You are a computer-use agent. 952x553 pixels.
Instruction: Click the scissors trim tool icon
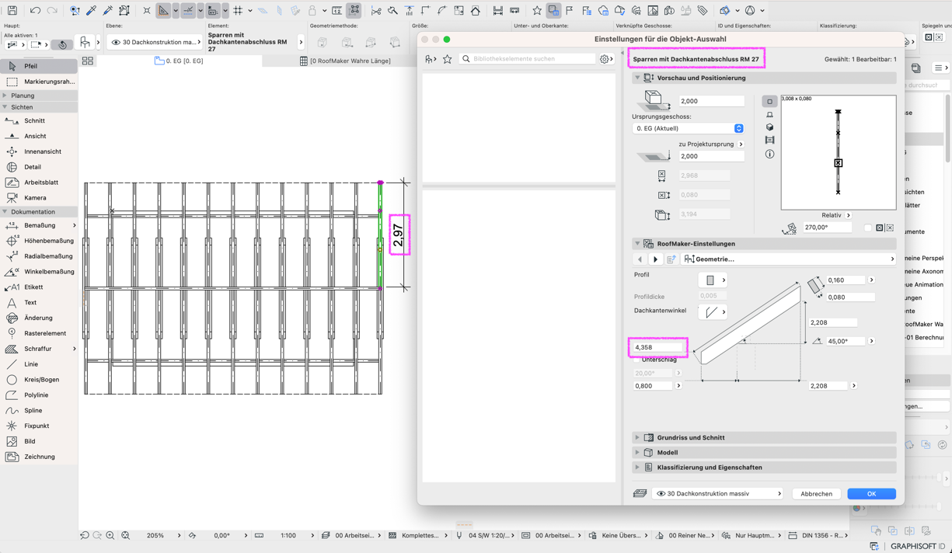pyautogui.click(x=376, y=11)
